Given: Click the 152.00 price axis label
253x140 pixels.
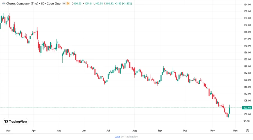Looking at the screenshot, I should [x=247, y=25].
